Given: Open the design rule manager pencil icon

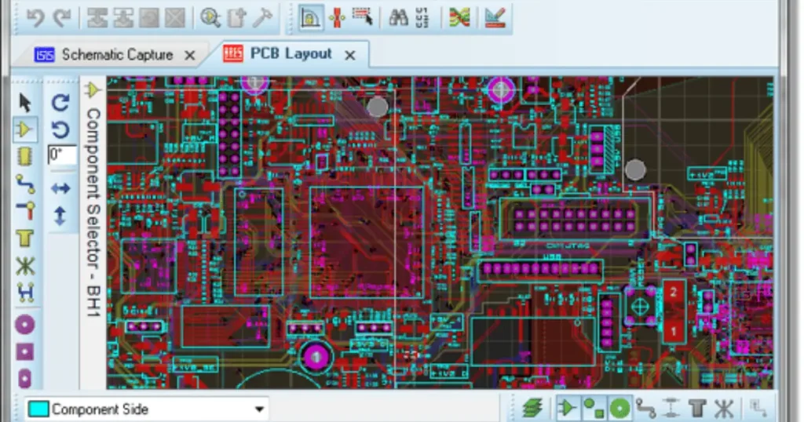Looking at the screenshot, I should 495,18.
